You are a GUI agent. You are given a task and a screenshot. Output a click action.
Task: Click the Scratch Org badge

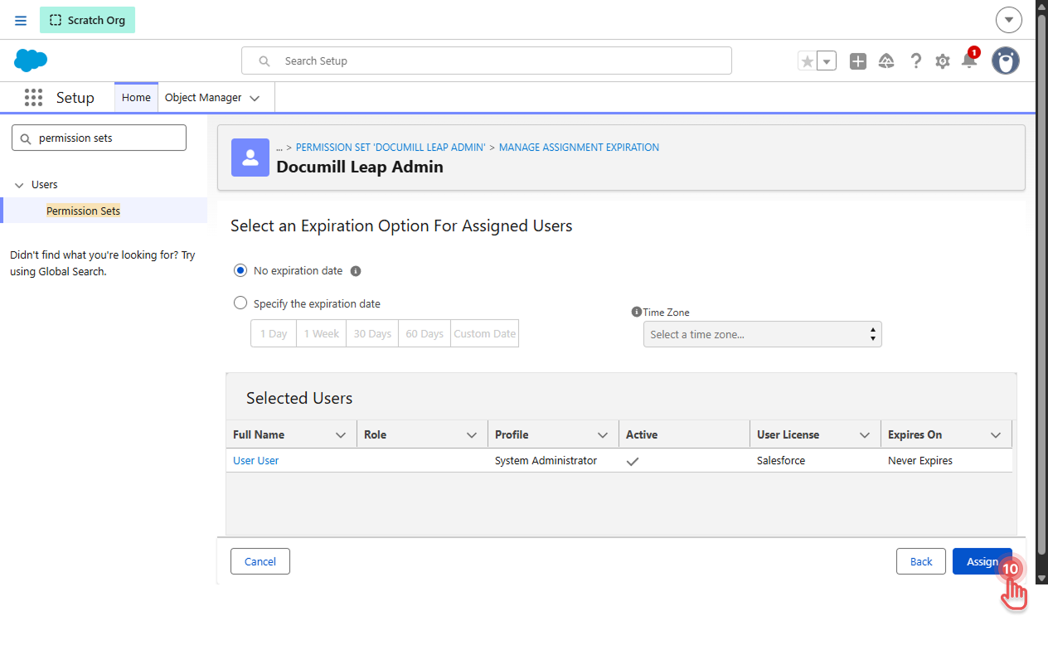pyautogui.click(x=87, y=20)
